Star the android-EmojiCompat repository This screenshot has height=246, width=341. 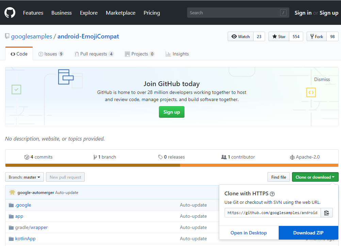(x=279, y=37)
